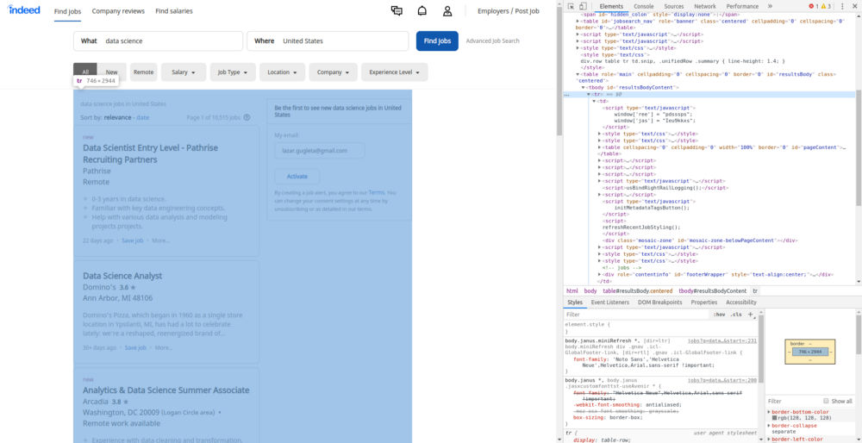The width and height of the screenshot is (862, 443).
Task: Open Company reviews nav link
Action: 118,11
